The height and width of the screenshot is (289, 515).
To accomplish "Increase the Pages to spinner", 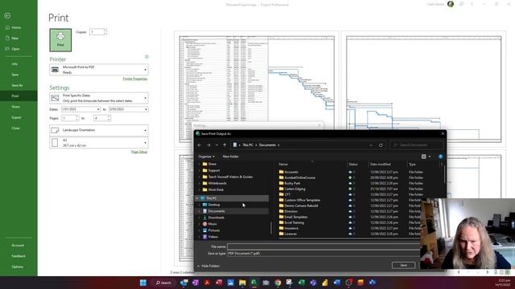I will (109, 116).
